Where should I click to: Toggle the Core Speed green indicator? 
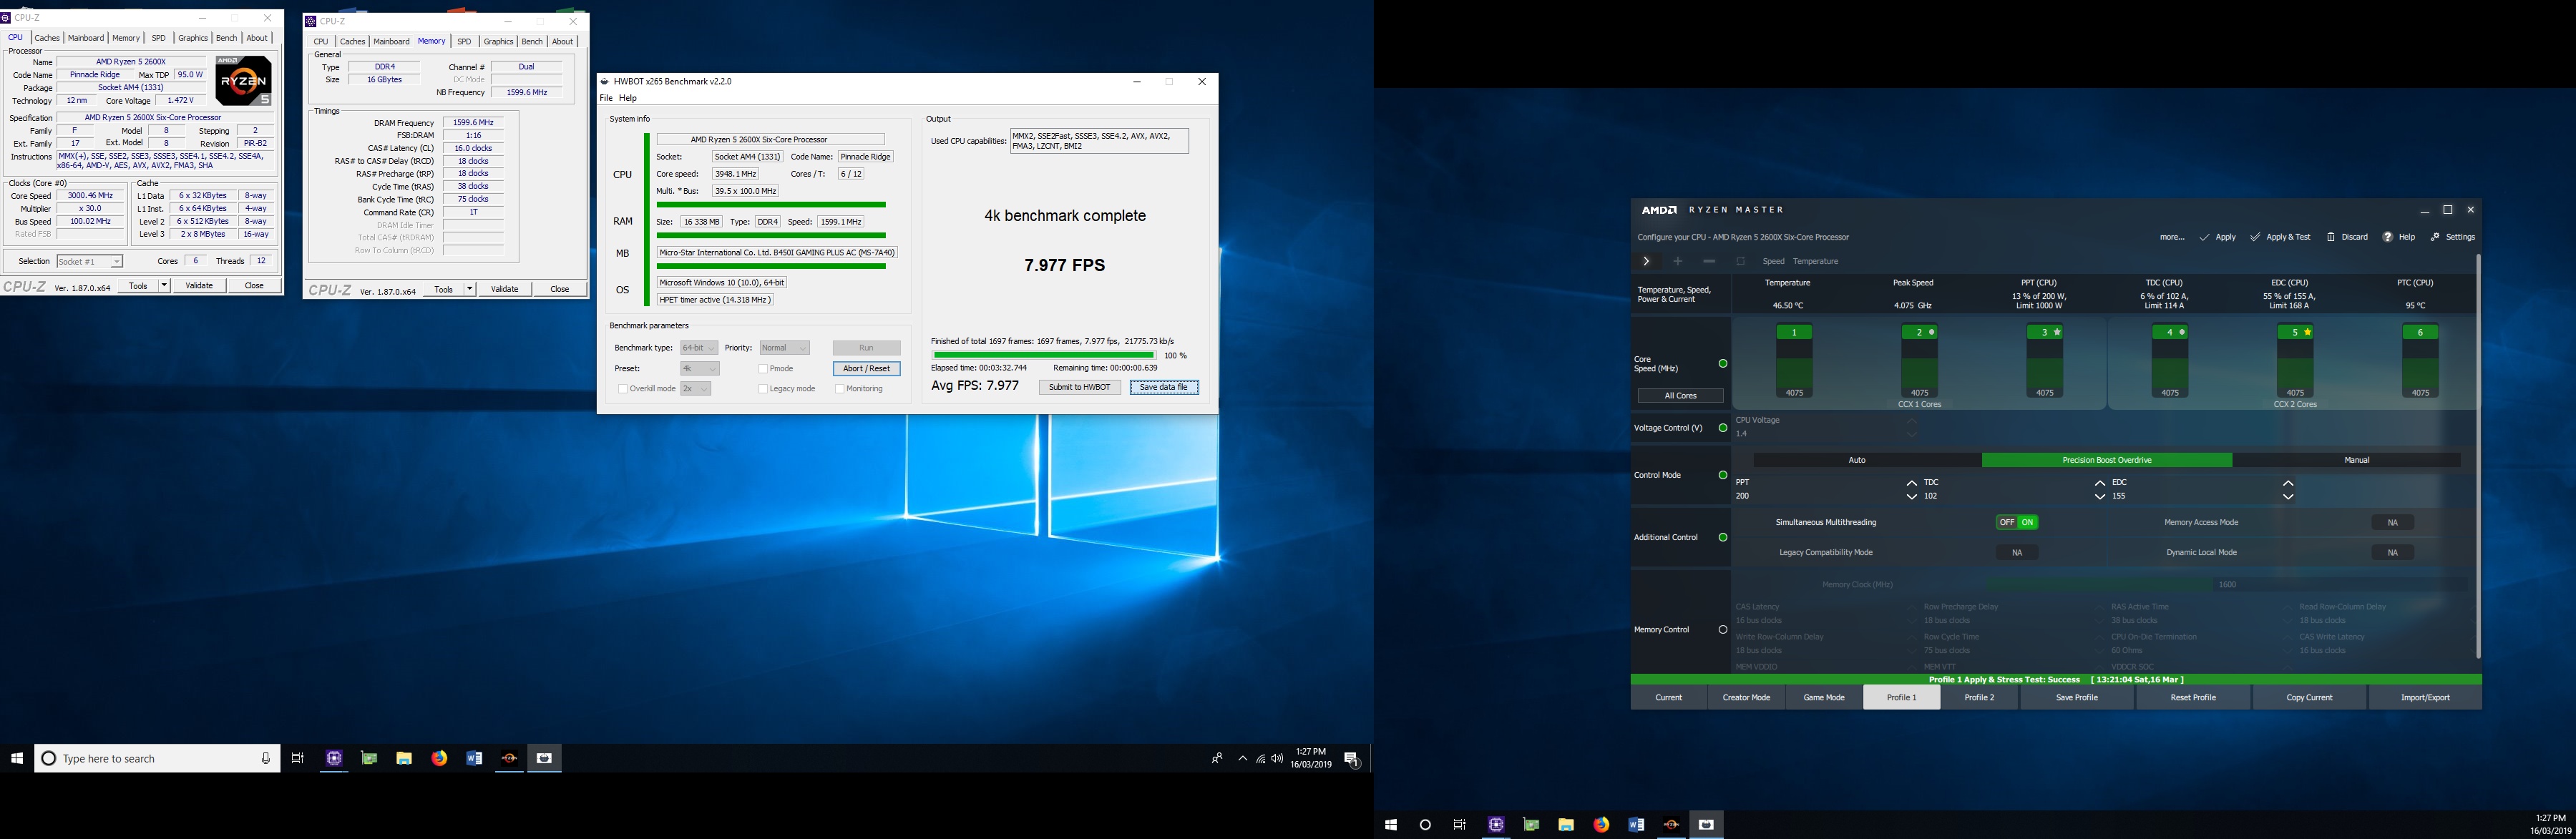pos(1722,364)
